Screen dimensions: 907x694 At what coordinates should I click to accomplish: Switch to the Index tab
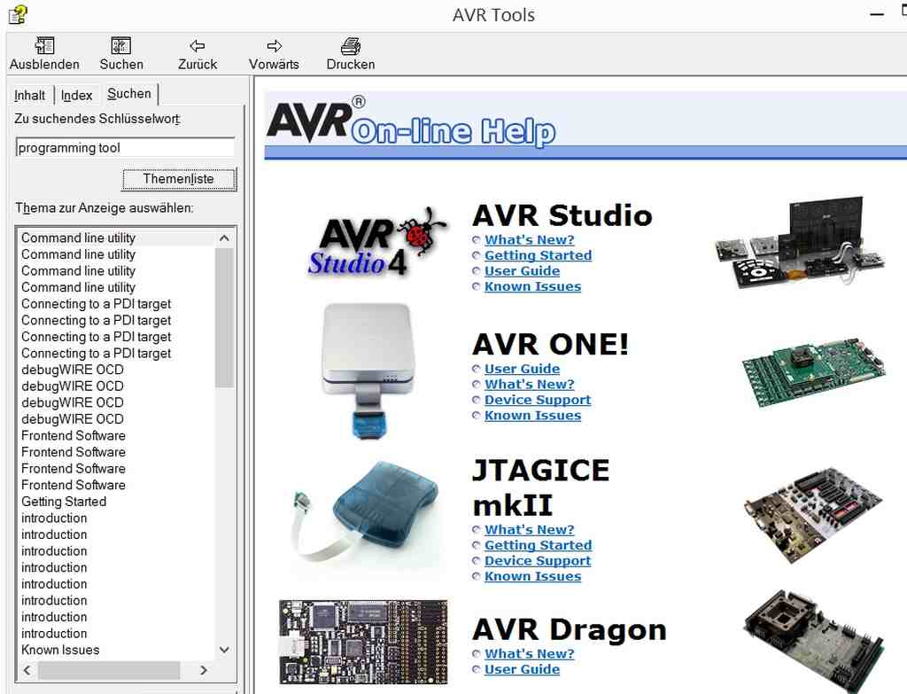[x=76, y=95]
